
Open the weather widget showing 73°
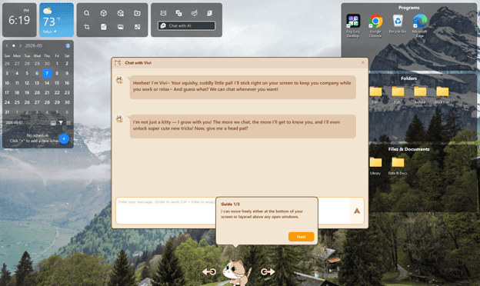point(57,20)
